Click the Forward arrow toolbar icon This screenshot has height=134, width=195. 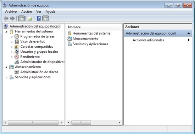point(12,19)
